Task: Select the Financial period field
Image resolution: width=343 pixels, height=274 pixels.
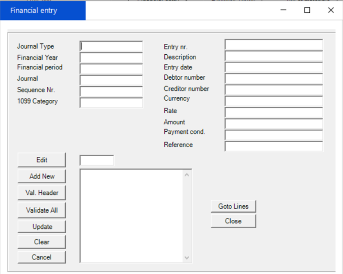Action: point(111,69)
